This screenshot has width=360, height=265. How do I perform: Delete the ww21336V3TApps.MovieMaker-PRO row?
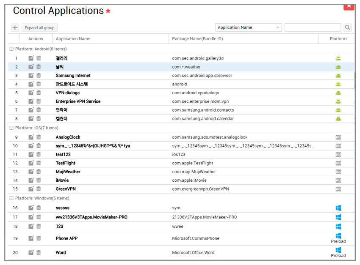click(39, 217)
